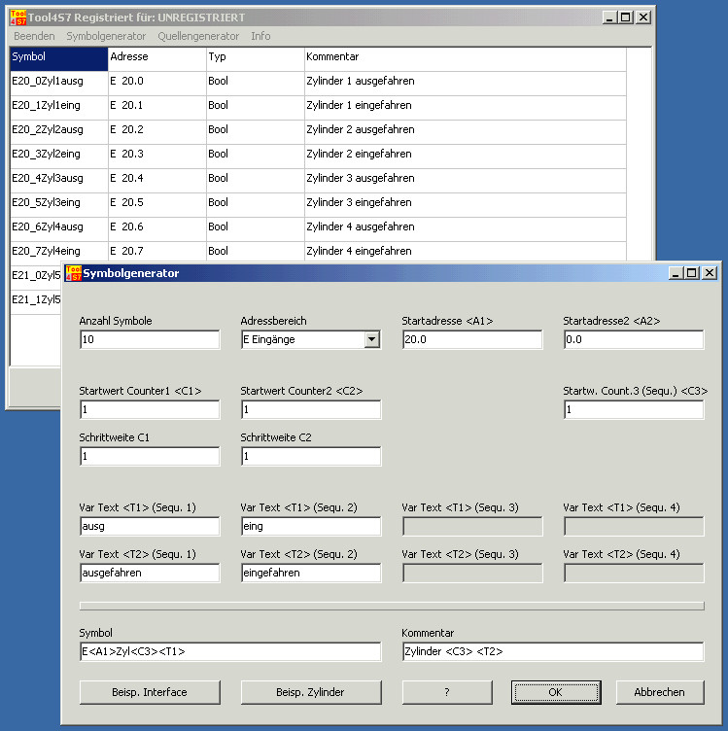Focus the Startadresse <A1> field
The height and width of the screenshot is (731, 728).
(471, 340)
